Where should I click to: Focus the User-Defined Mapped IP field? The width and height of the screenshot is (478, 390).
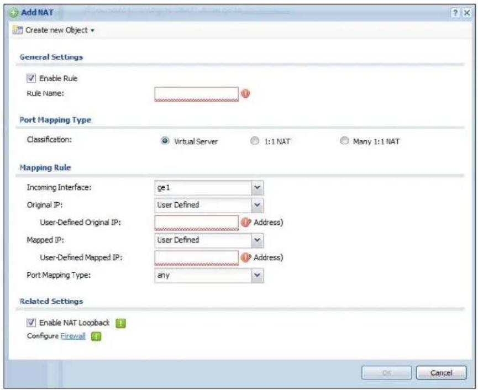[196, 258]
